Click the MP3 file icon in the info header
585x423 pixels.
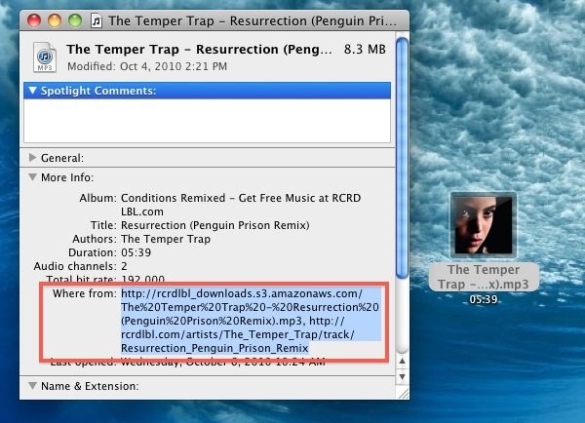pos(45,58)
